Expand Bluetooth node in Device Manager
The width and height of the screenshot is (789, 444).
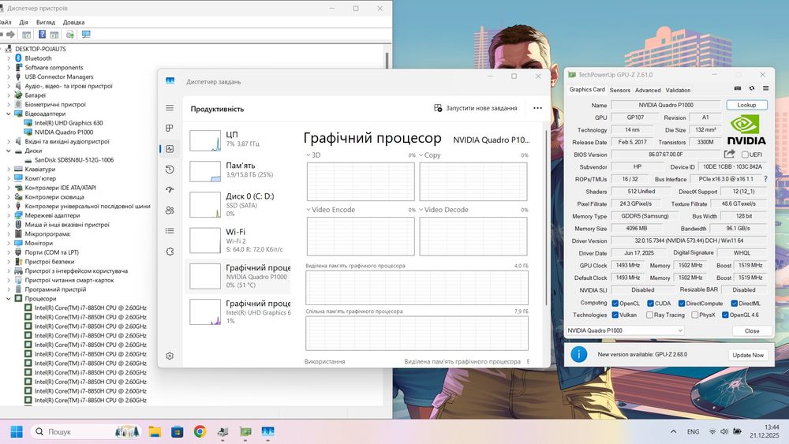(9, 58)
